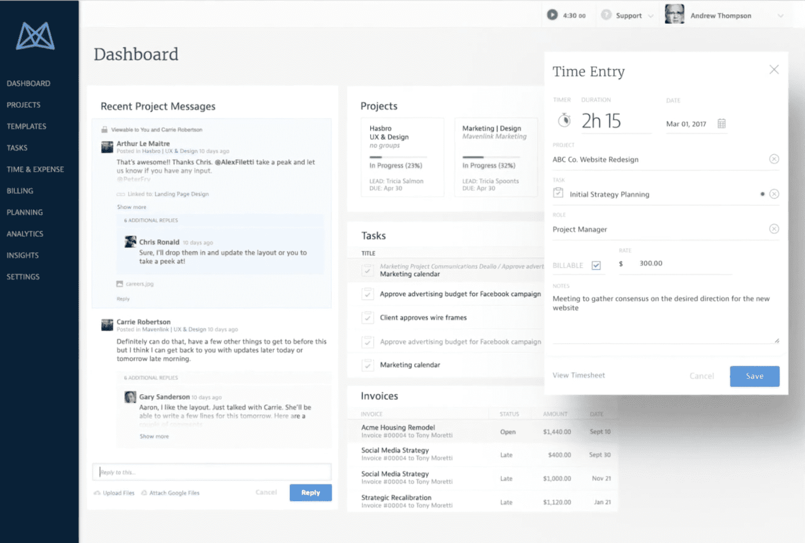Click the careers.jpg attachment icon
Screen dimensions: 805x543
click(120, 284)
